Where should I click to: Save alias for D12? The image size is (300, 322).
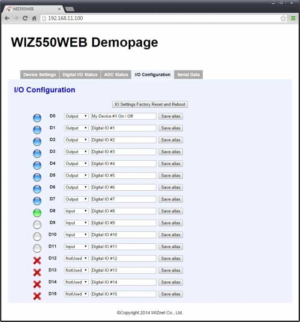click(x=171, y=259)
